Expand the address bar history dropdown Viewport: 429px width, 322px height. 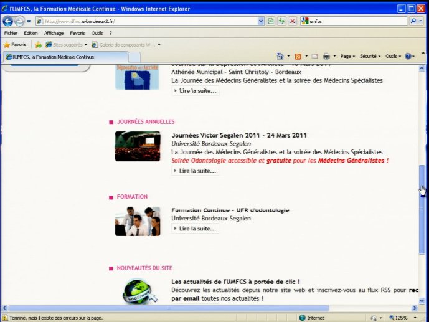pyautogui.click(x=261, y=21)
